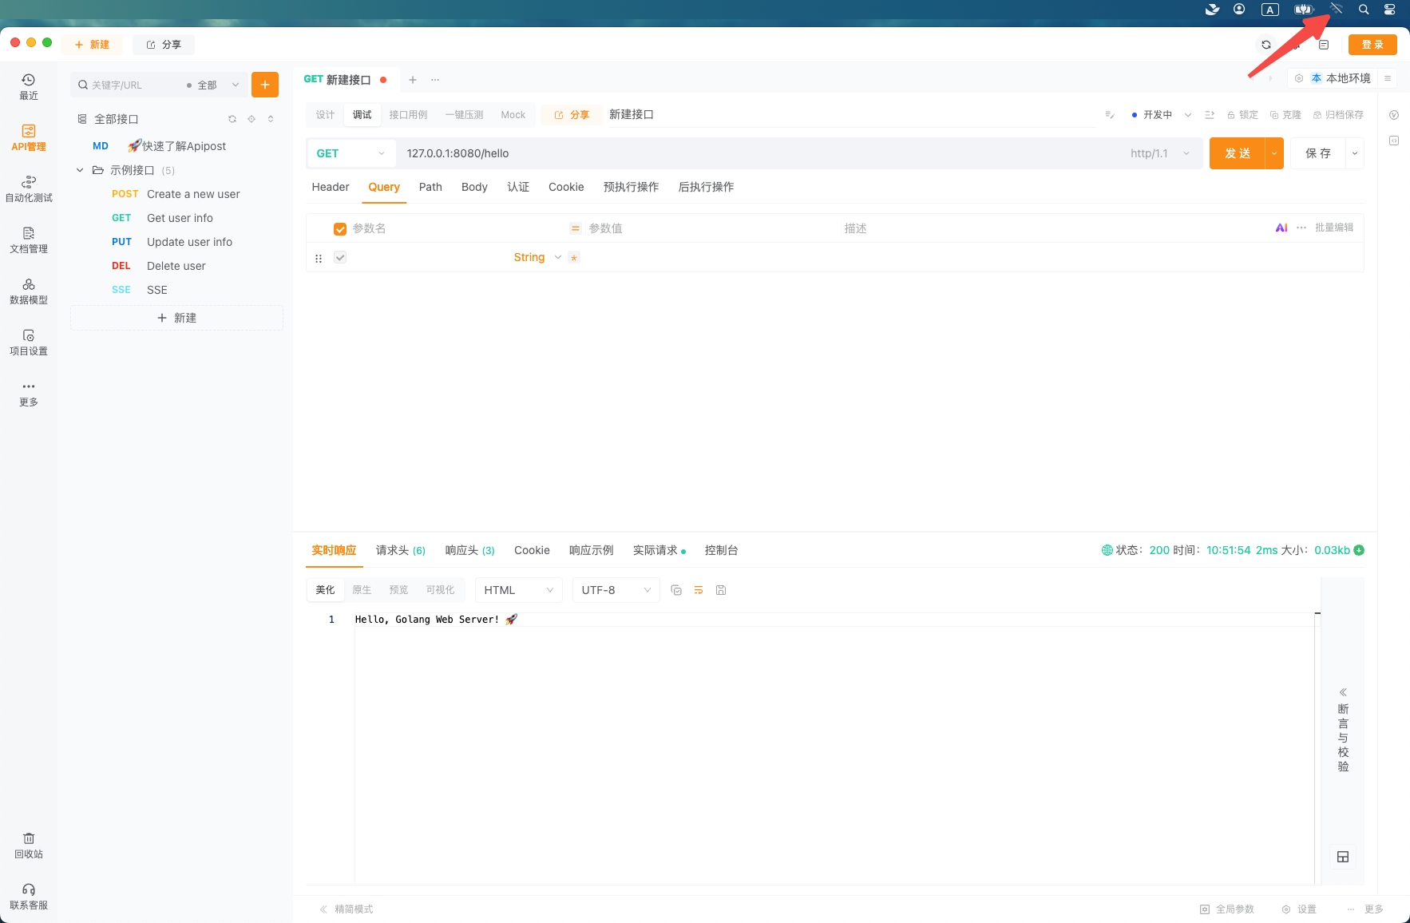Open the 回收站 recycle bin
The height and width of the screenshot is (923, 1410).
pos(28,845)
